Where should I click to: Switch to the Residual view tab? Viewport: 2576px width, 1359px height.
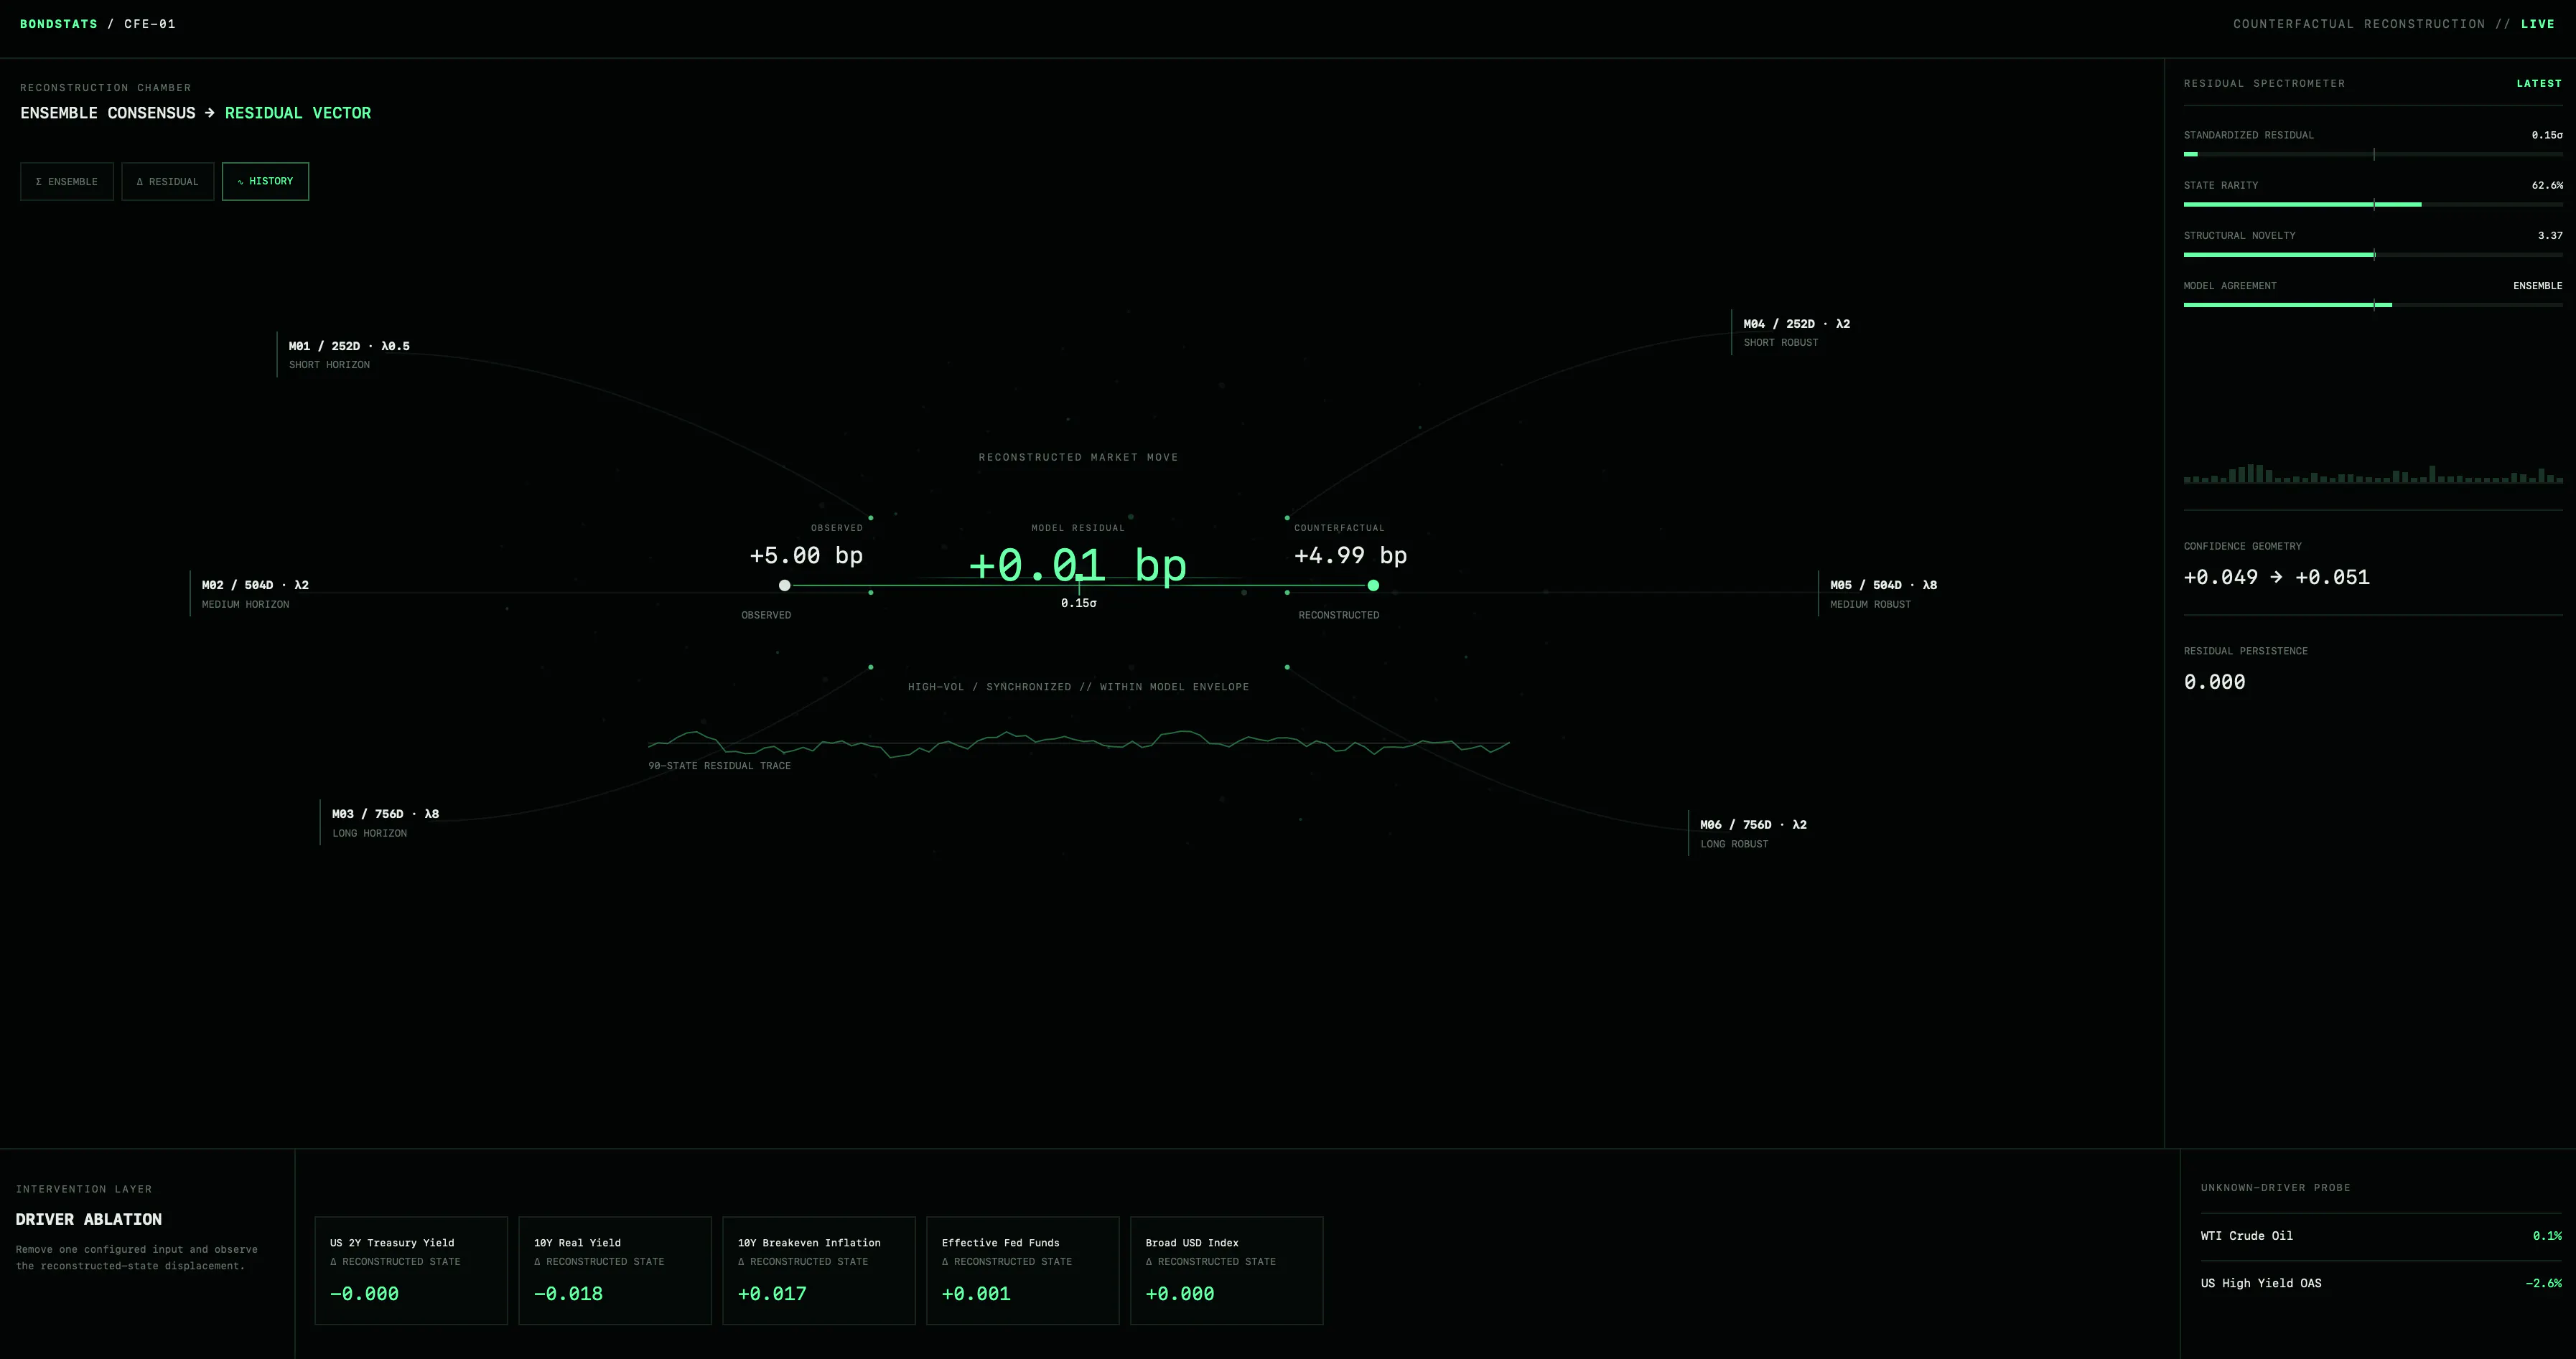pyautogui.click(x=168, y=181)
